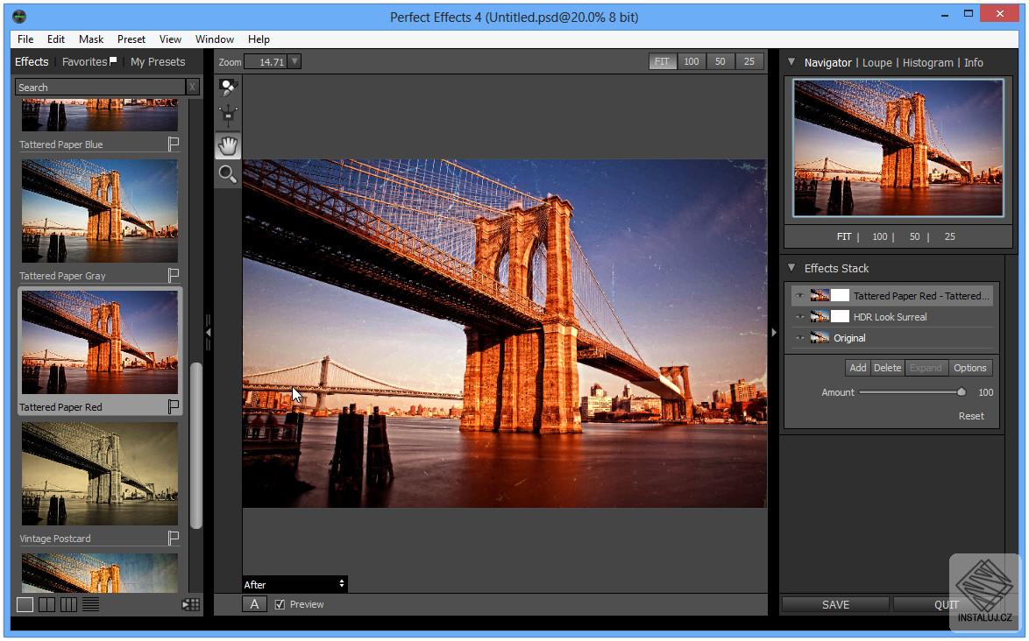This screenshot has width=1029, height=641.
Task: Flag Tattered Paper Red as favorite
Action: click(x=174, y=406)
